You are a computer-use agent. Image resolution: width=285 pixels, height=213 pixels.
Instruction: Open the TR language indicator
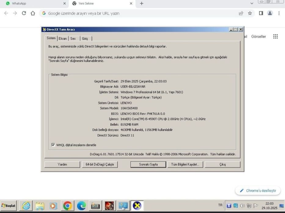220,205
